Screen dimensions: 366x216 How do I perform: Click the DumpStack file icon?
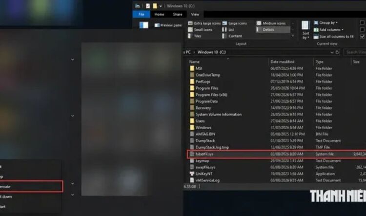pyautogui.click(x=192, y=140)
